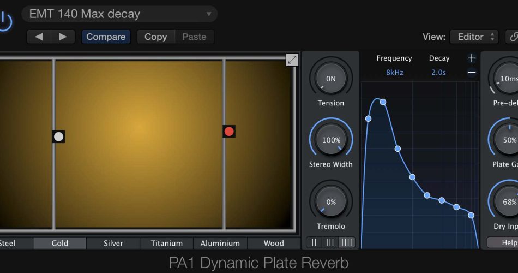Select the Aluminium plate material
The height and width of the screenshot is (273, 518).
[x=220, y=243]
